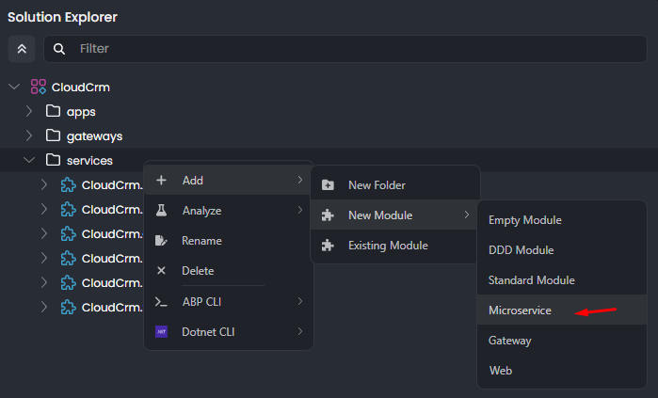
Task: Click the apps folder icon
Action: [54, 112]
